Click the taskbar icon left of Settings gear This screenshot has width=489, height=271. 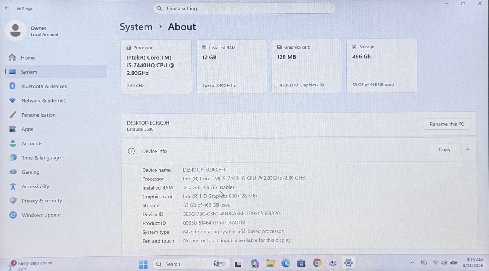point(333,263)
